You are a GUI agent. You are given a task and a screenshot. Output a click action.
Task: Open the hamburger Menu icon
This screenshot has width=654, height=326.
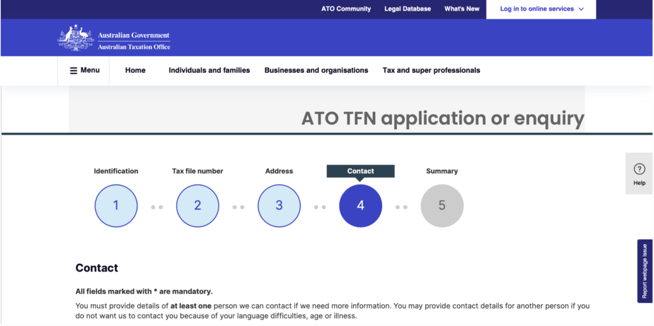(x=74, y=70)
